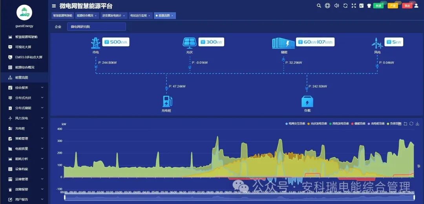Expand 电能质量 sidebar menu
Viewport: 424px width, 204px height.
pyautogui.click(x=24, y=149)
